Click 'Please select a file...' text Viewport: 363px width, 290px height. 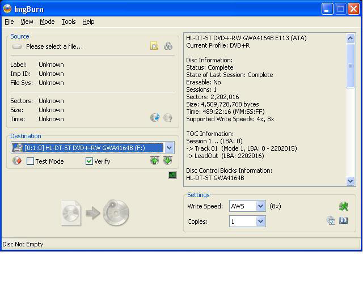coord(54,46)
